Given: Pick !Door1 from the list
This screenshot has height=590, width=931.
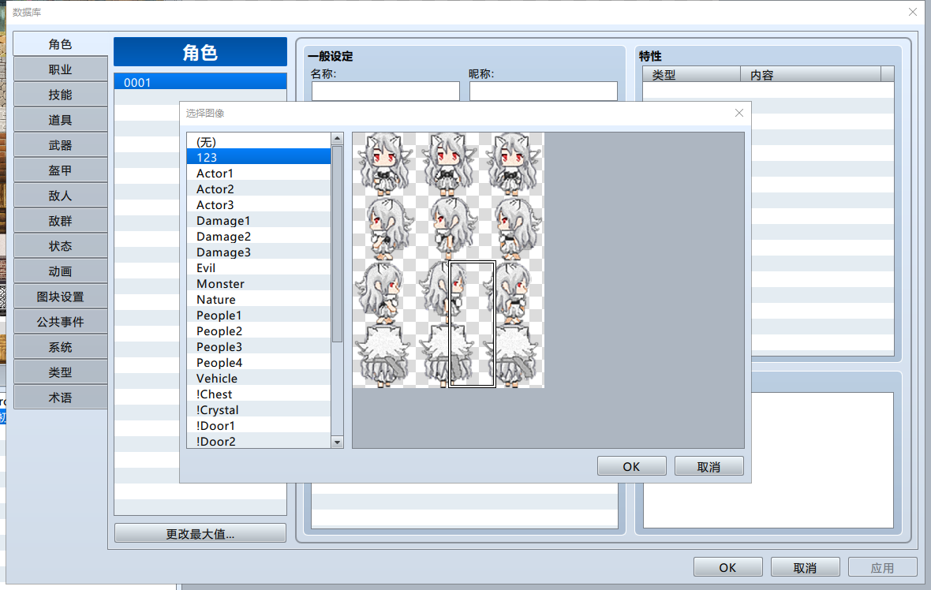Looking at the screenshot, I should click(x=259, y=426).
